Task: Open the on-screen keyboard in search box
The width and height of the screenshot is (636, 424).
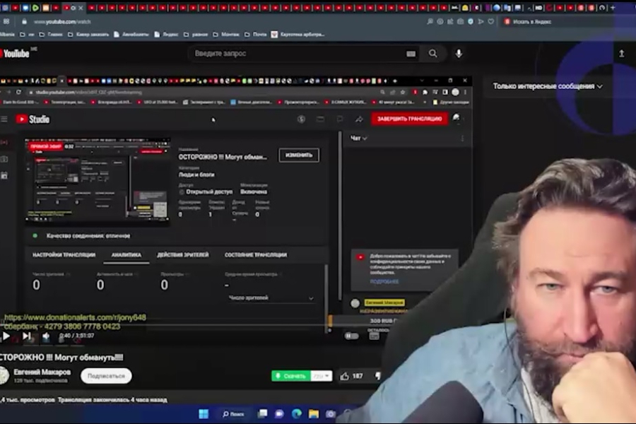Action: [411, 54]
